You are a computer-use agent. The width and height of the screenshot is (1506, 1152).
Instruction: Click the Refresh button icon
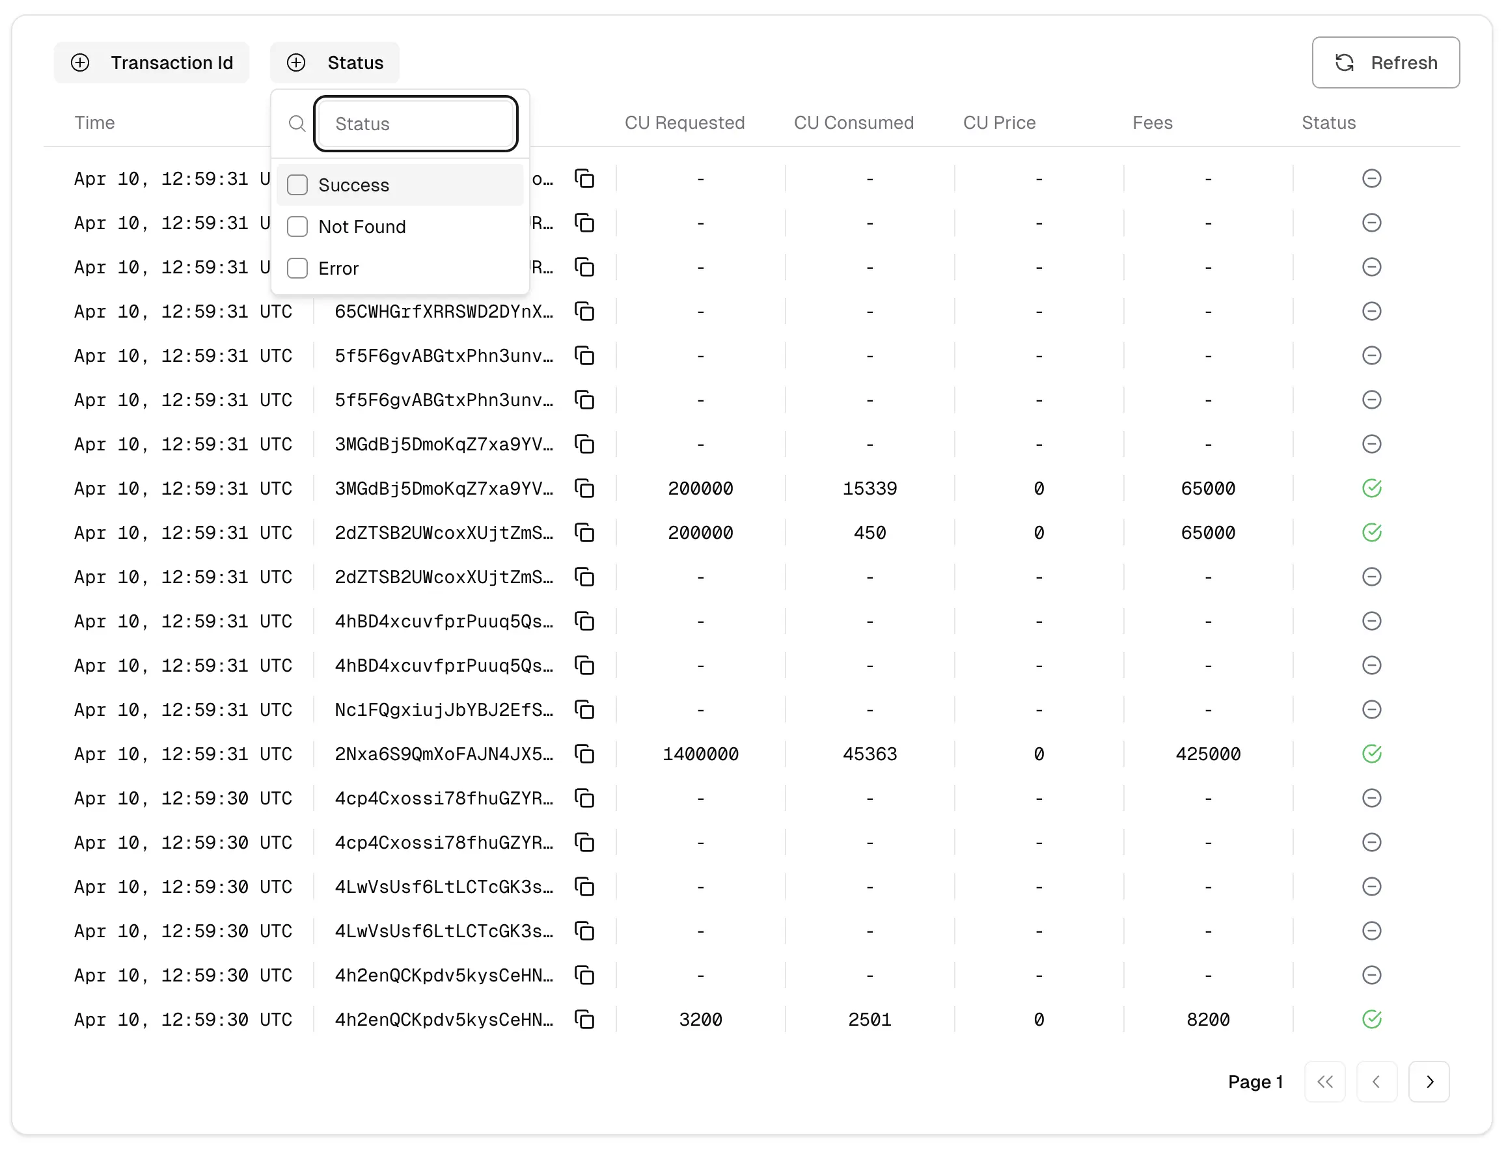pos(1345,63)
